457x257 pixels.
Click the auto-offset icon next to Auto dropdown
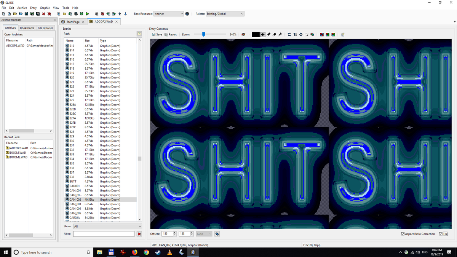[x=217, y=234]
